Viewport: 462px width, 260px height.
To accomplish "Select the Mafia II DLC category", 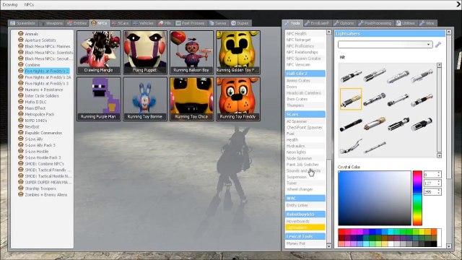I will (x=35, y=102).
